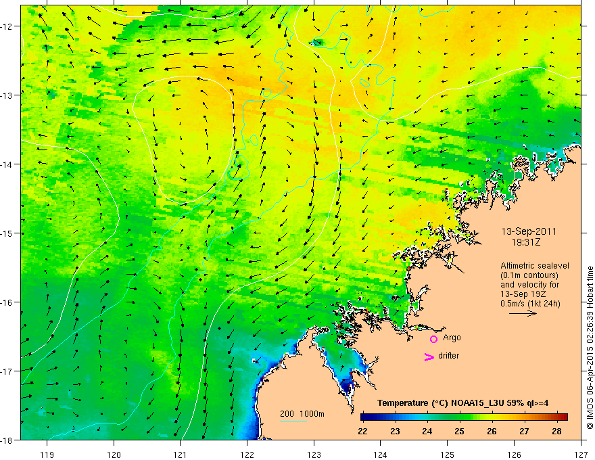595x460 pixels.
Task: Click color bar label '23'
Action: pos(395,432)
